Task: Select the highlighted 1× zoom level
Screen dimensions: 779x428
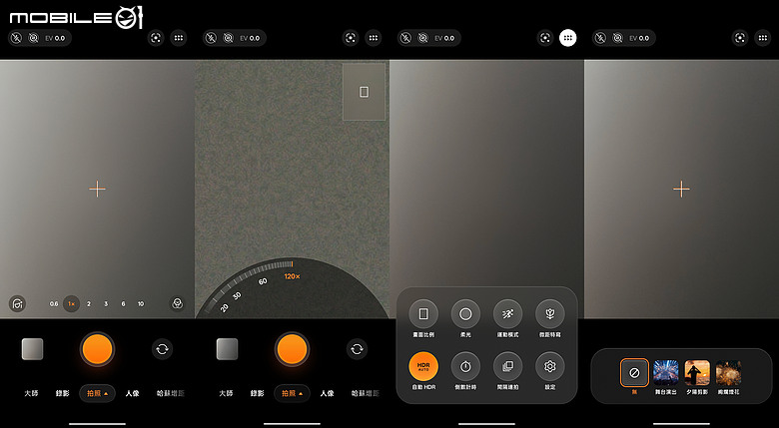Action: coord(71,304)
